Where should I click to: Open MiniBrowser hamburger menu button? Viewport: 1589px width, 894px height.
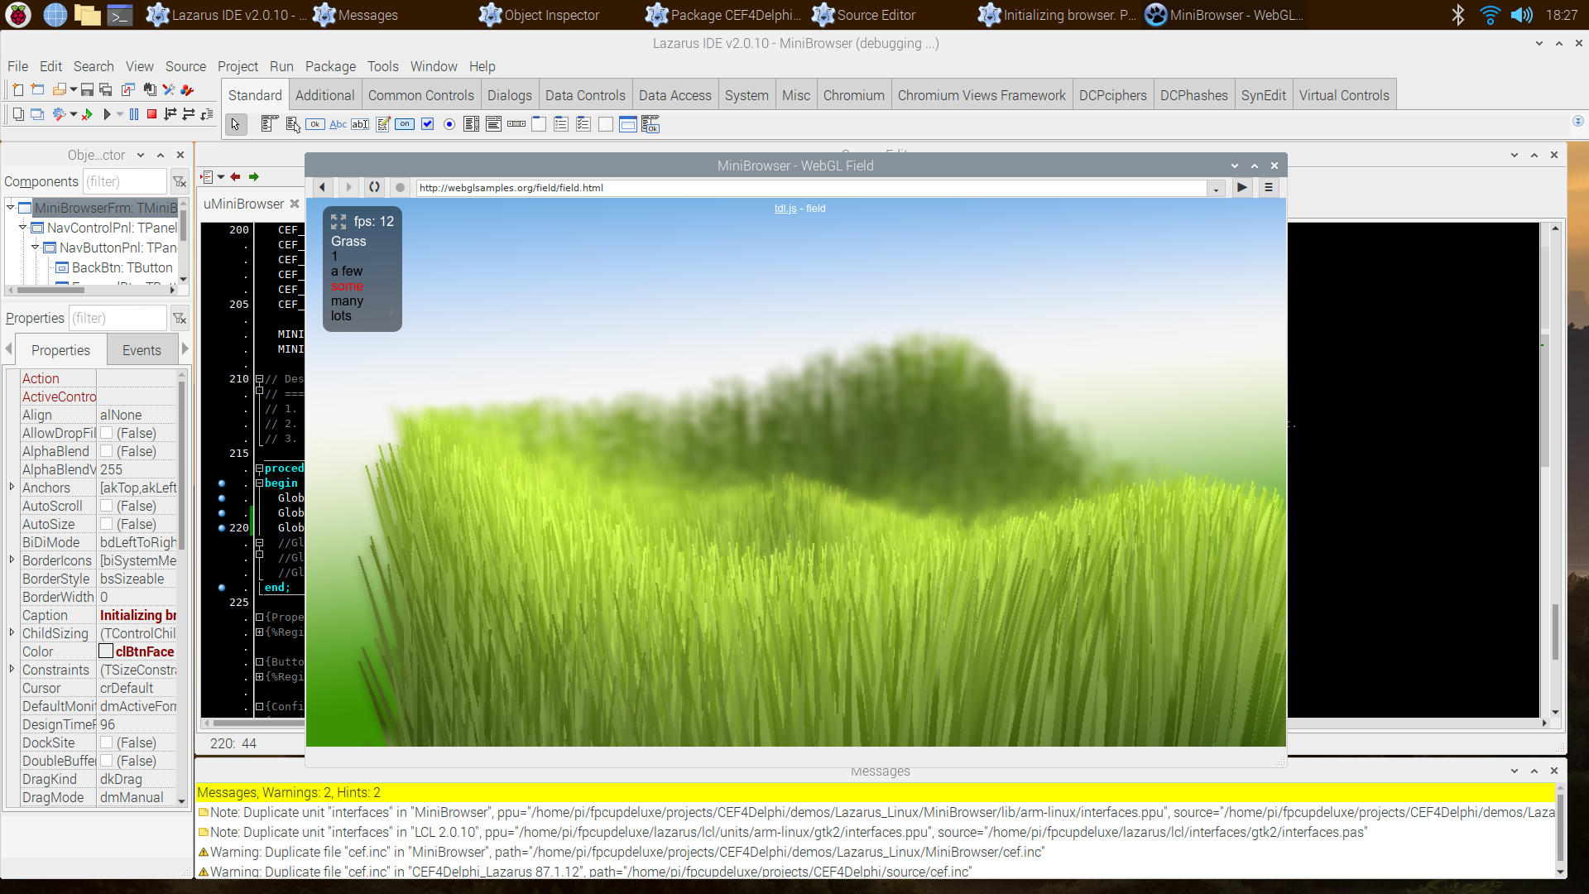pyautogui.click(x=1268, y=187)
